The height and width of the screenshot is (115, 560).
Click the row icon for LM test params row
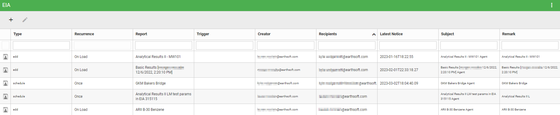(x=5, y=96)
